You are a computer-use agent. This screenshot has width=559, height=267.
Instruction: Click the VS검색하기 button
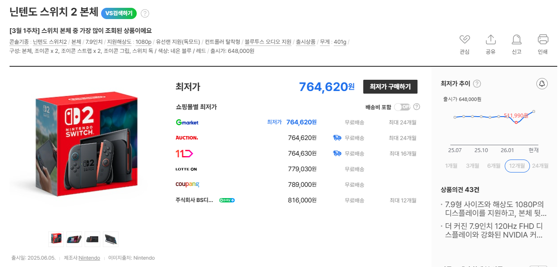pyautogui.click(x=119, y=13)
